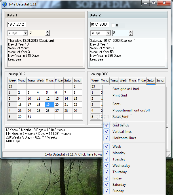Close the Datestat window

pyautogui.click(x=164, y=3)
